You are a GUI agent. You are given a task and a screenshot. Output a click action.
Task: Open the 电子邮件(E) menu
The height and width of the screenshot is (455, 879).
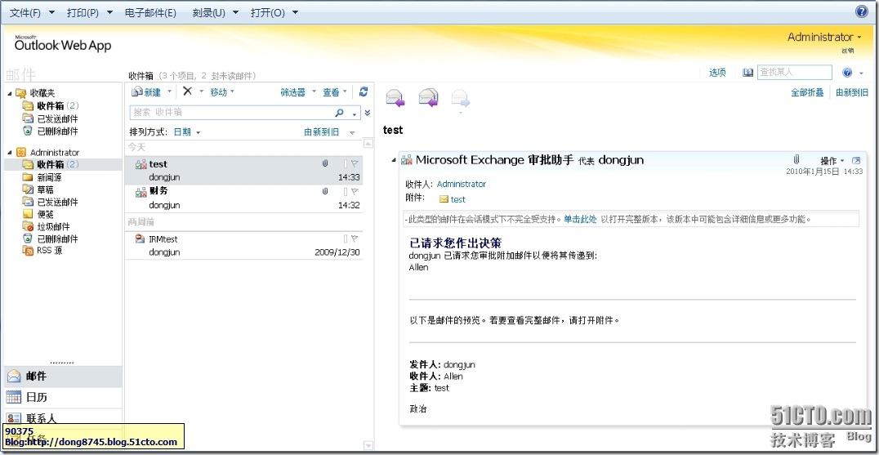click(150, 12)
